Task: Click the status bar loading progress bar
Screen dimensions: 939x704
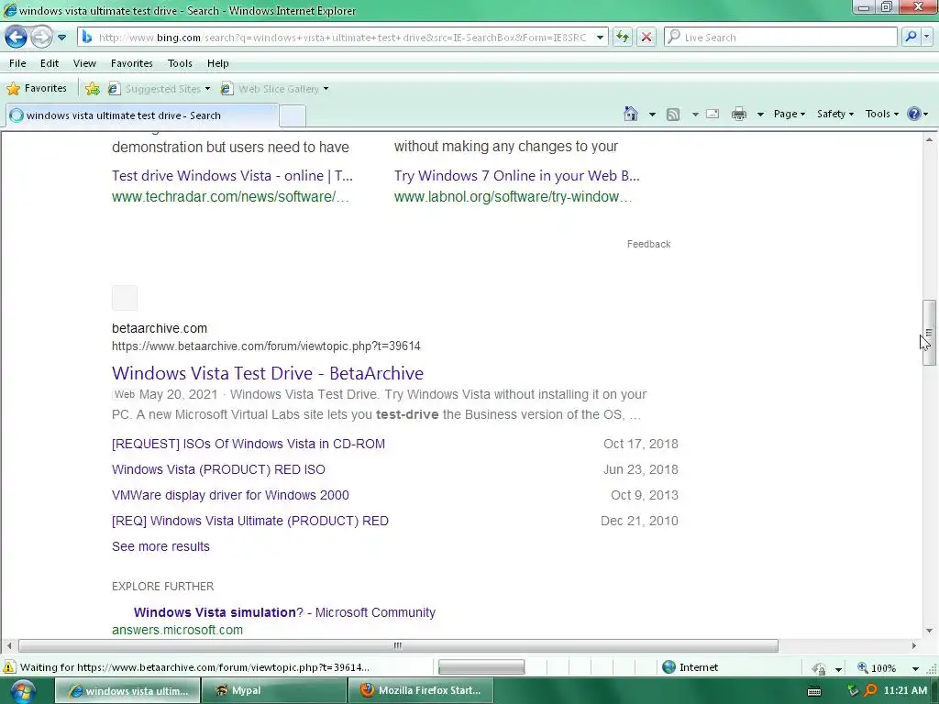Action: pos(481,667)
